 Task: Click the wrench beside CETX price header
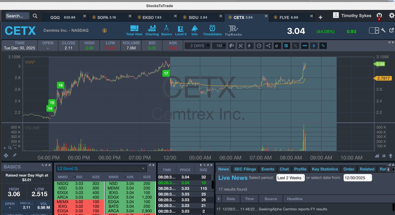click(383, 31)
